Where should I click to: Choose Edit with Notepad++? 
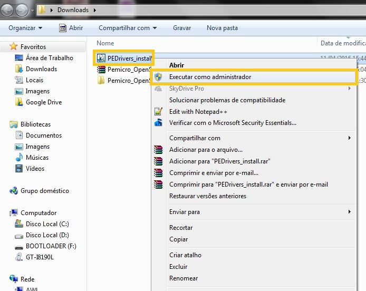pos(198,112)
